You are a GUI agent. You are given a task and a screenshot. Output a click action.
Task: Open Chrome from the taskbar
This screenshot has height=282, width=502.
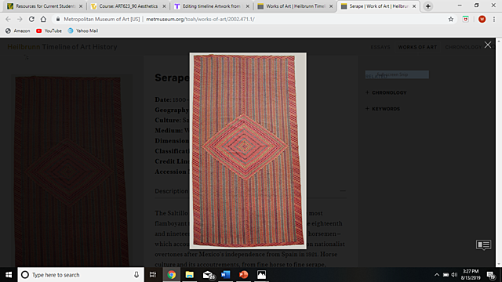coord(172,275)
